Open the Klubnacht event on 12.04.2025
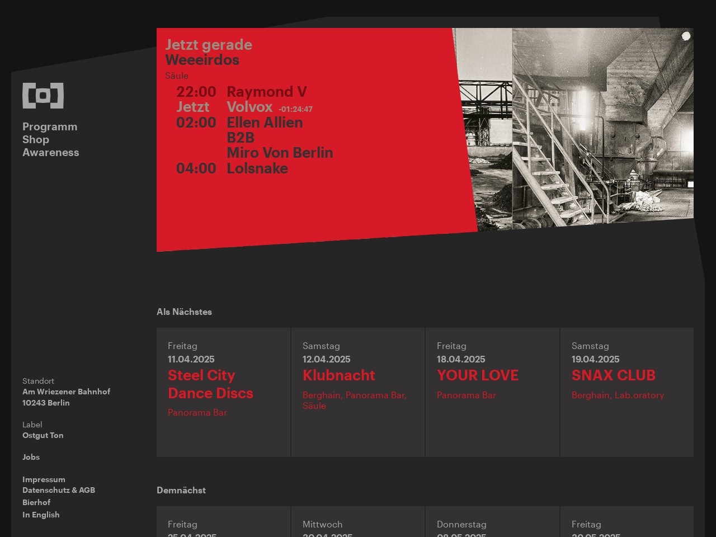Image resolution: width=716 pixels, height=537 pixels. click(339, 375)
